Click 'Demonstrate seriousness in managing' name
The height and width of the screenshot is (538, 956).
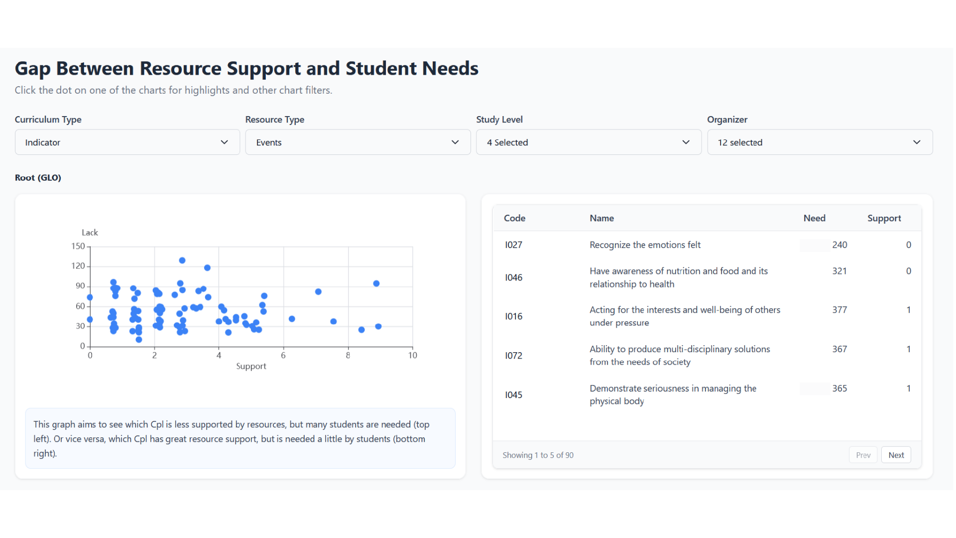(673, 395)
